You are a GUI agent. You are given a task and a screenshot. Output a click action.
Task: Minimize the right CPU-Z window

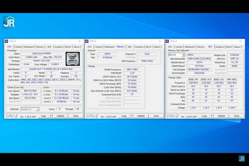click(x=222, y=41)
